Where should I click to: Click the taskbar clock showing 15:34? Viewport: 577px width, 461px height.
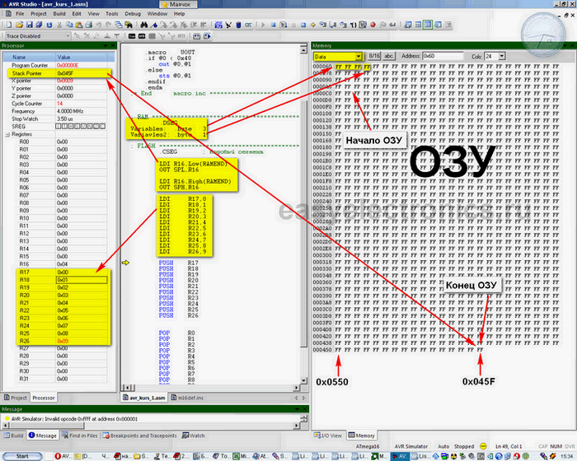[567, 456]
